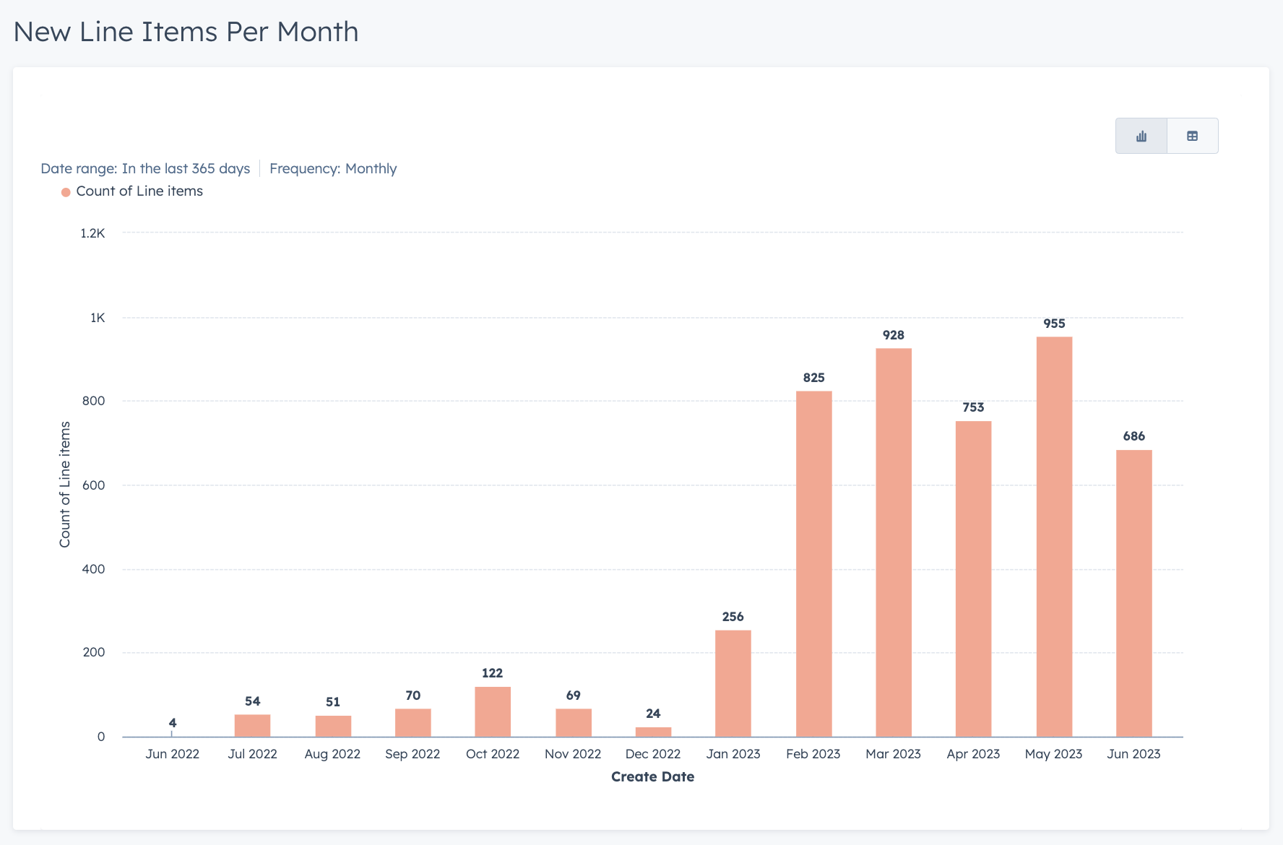Select the Dec 2022 bar showing 24

[x=652, y=729]
